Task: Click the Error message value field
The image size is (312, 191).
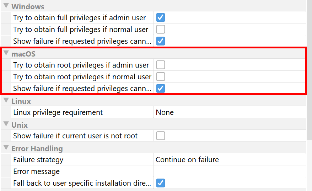Action: tap(230, 171)
